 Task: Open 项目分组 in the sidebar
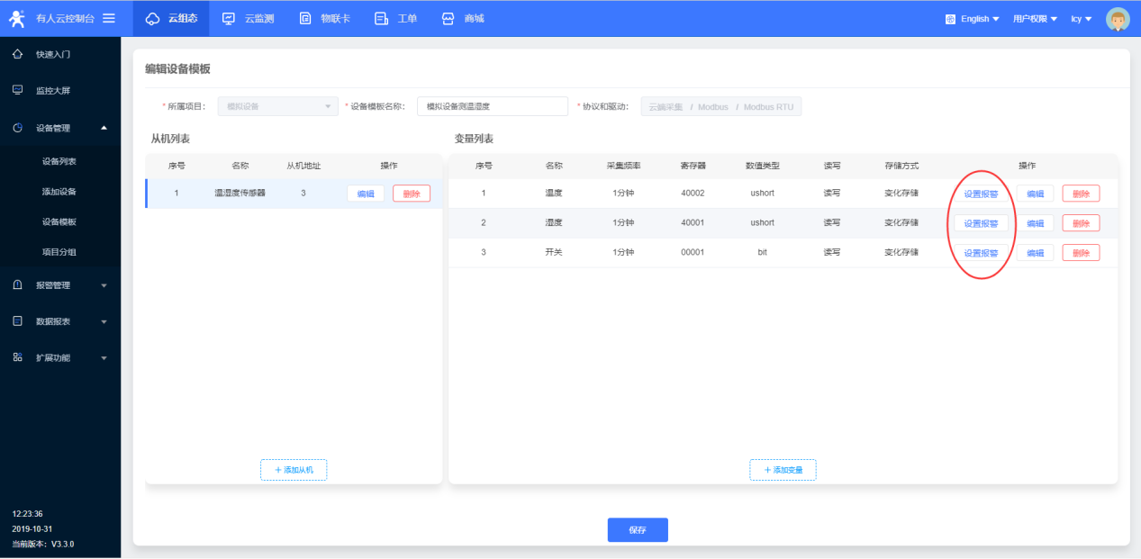coord(59,252)
